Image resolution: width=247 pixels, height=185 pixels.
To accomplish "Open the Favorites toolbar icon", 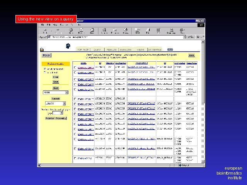I will pos(115,30).
